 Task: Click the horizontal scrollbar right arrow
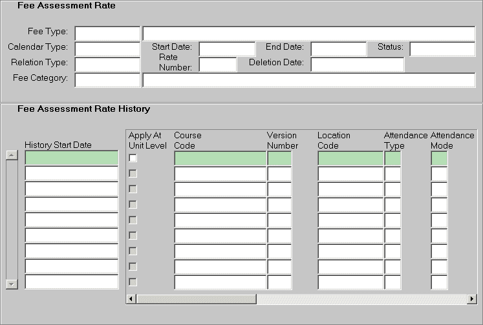click(x=471, y=299)
